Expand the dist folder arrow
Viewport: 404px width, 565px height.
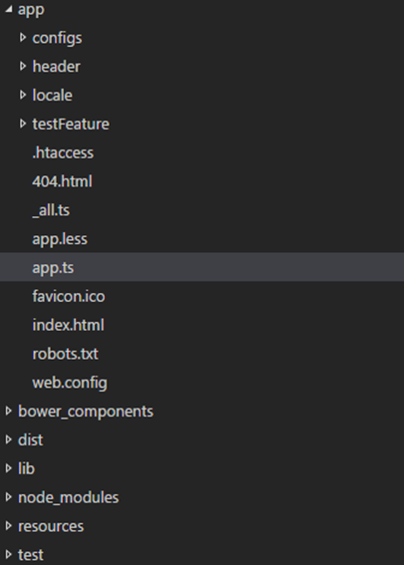9,439
